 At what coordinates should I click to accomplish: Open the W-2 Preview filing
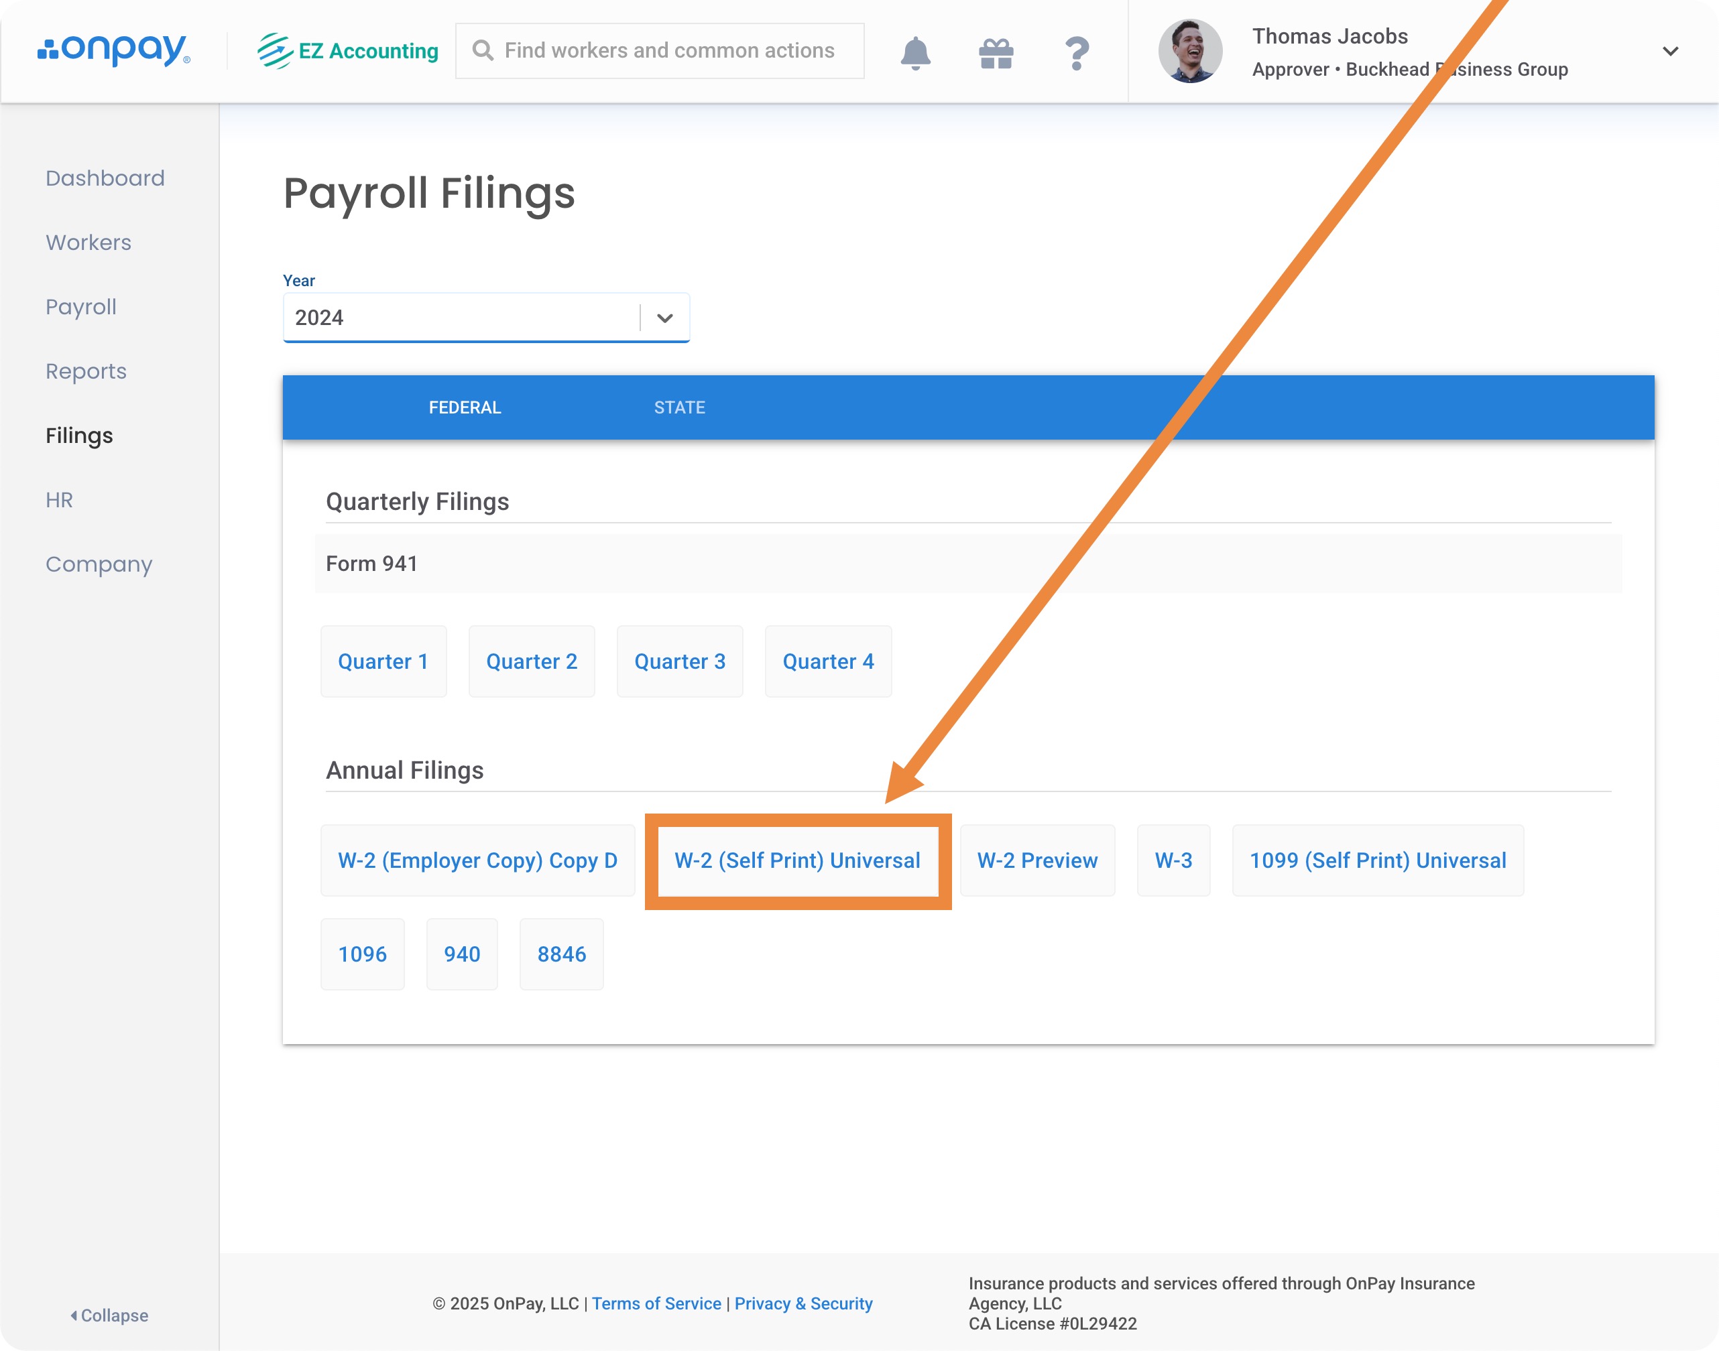[x=1036, y=860]
